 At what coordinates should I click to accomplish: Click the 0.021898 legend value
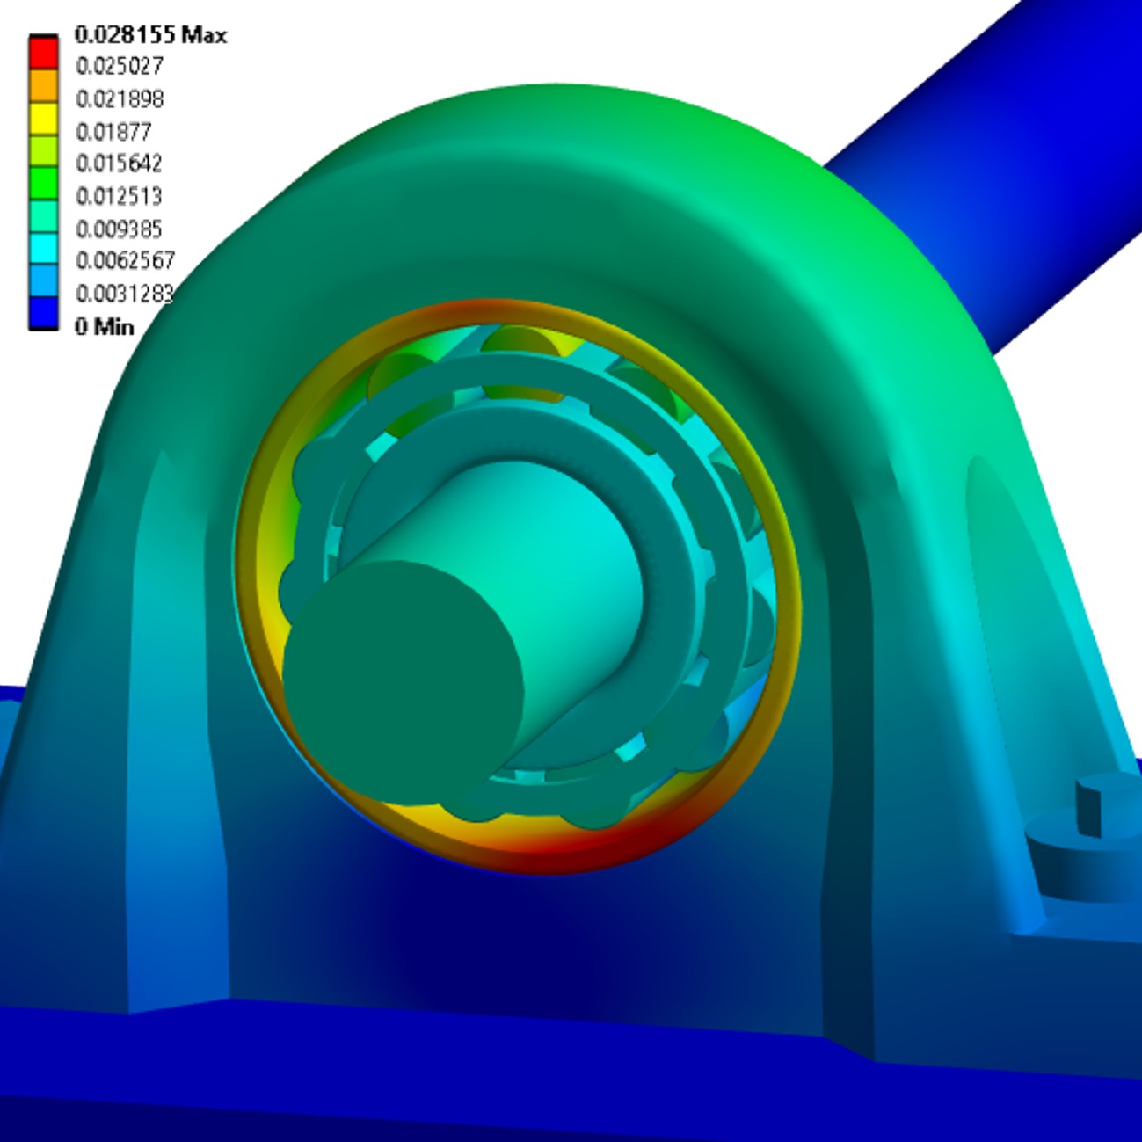pos(120,98)
